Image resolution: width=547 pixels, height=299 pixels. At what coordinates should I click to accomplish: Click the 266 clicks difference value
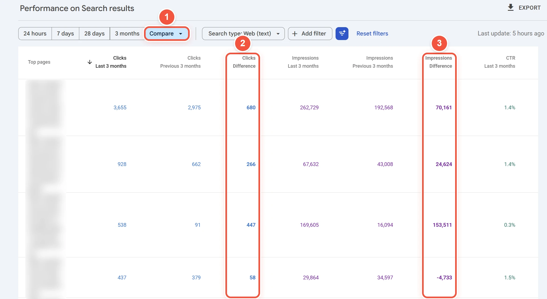tap(251, 164)
